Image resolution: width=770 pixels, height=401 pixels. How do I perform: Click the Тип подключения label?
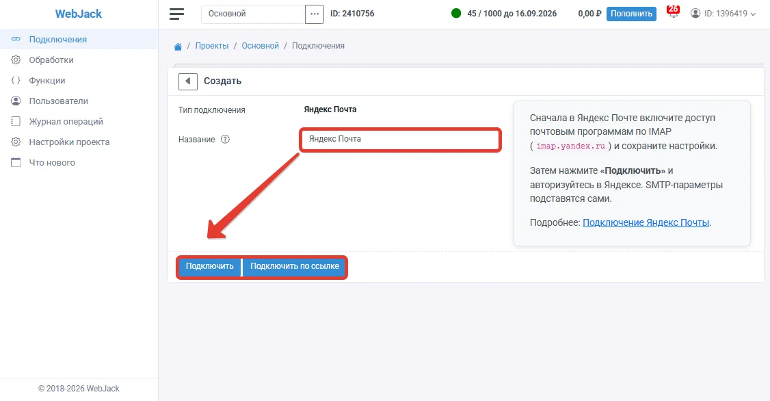click(212, 110)
